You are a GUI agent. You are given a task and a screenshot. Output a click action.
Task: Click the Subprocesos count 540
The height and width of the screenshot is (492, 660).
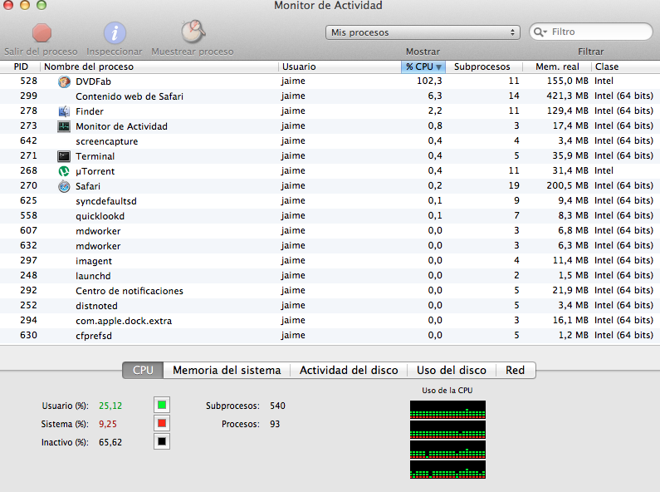point(278,406)
